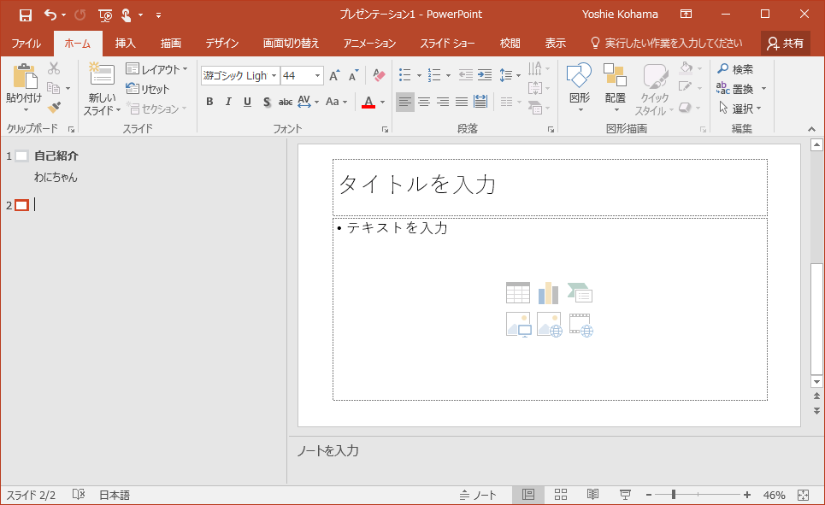Viewport: 825px width, 505px height.
Task: Toggle Bold formatting
Action: (x=209, y=103)
